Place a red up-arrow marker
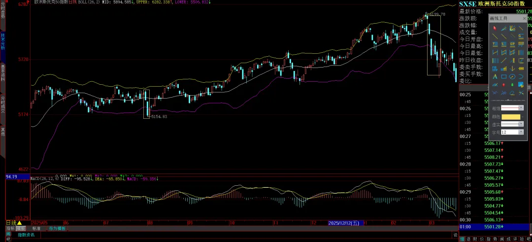 point(503,84)
